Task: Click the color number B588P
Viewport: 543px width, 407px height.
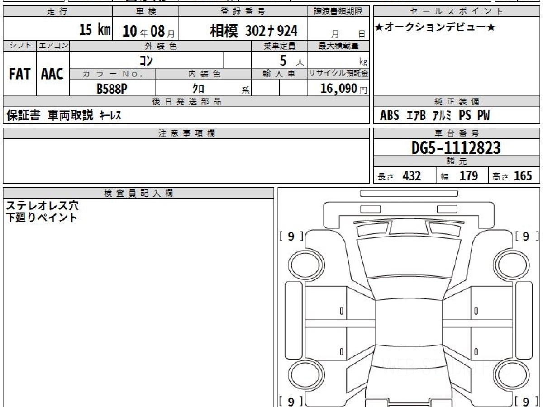Action: pyautogui.click(x=112, y=89)
